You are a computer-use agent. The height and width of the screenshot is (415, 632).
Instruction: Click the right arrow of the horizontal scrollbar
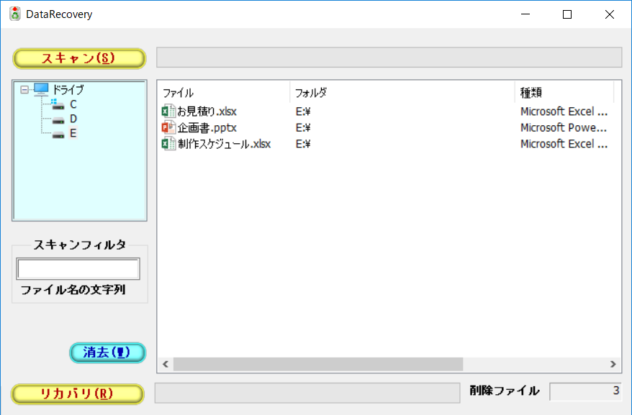point(613,364)
